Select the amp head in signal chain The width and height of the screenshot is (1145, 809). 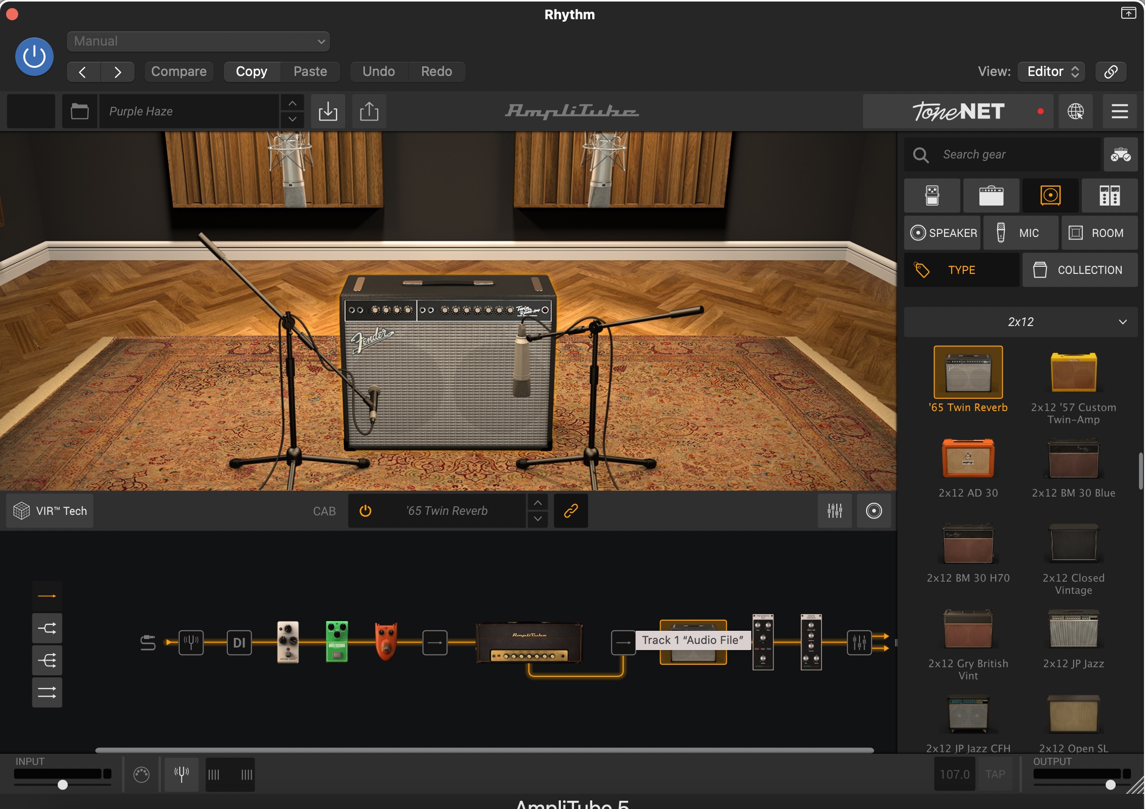[529, 642]
